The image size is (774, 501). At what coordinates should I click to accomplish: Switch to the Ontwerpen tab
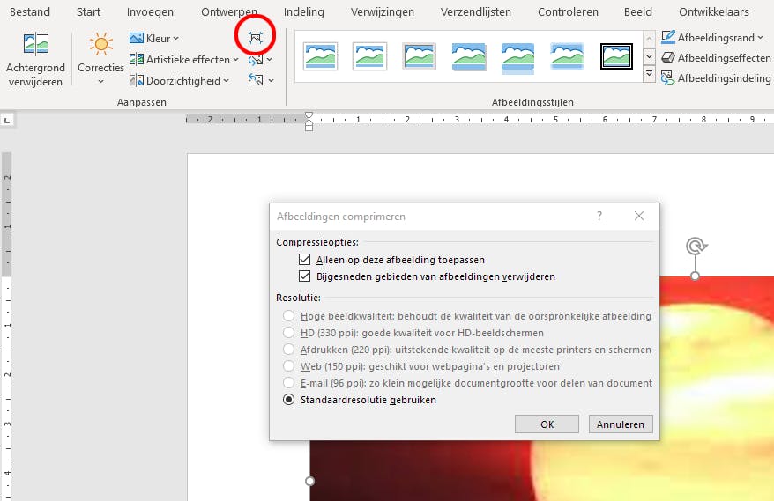click(229, 11)
